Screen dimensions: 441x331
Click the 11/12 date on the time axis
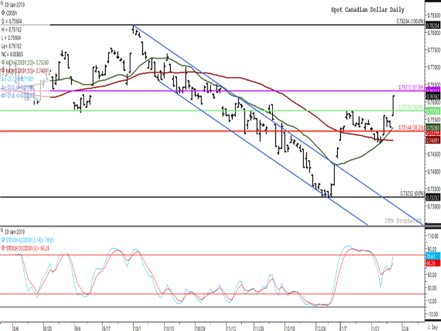click(232, 328)
